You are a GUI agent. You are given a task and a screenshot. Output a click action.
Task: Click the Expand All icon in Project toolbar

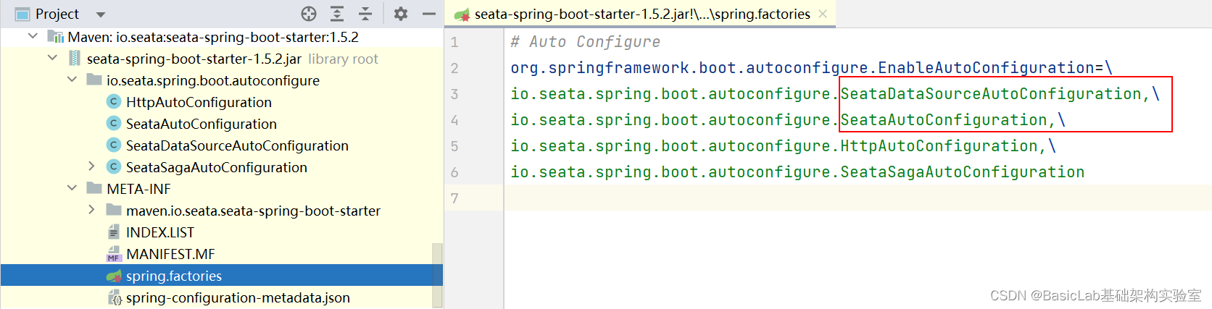(337, 14)
